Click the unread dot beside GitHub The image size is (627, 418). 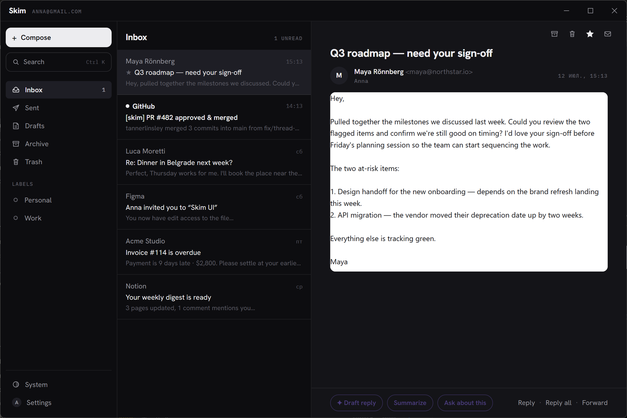tap(127, 106)
